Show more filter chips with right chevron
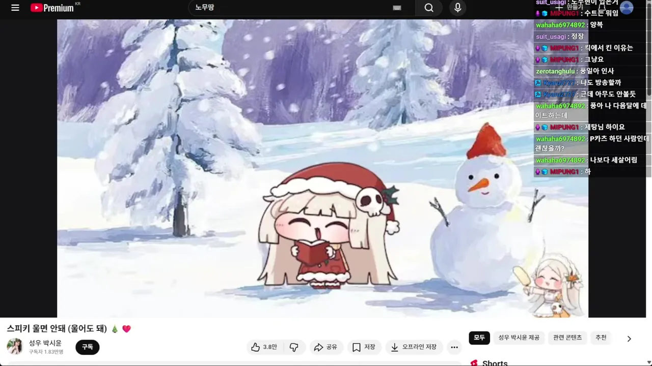This screenshot has width=652, height=366. [x=629, y=339]
